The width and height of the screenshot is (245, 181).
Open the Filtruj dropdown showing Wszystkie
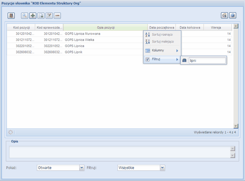[x=162, y=168]
